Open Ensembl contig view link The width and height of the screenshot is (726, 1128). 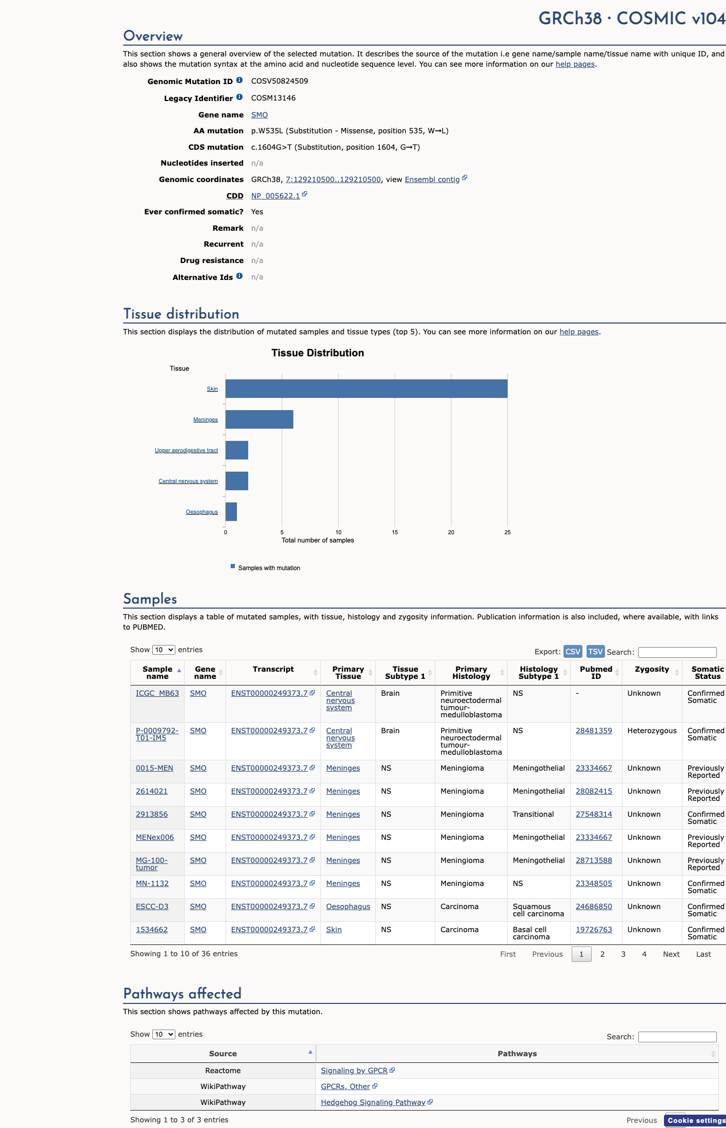(x=432, y=179)
